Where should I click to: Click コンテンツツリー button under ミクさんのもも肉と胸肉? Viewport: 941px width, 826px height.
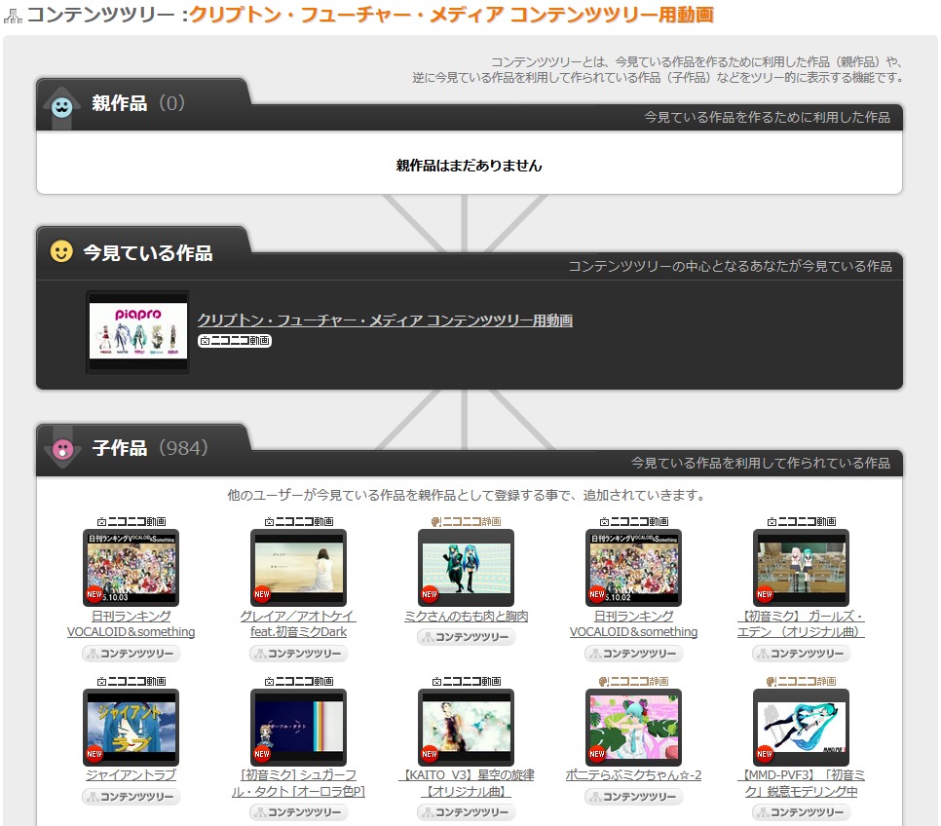point(466,637)
